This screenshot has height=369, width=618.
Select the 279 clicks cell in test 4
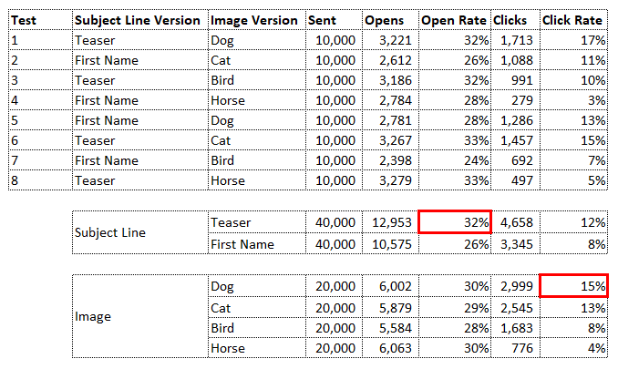516,100
